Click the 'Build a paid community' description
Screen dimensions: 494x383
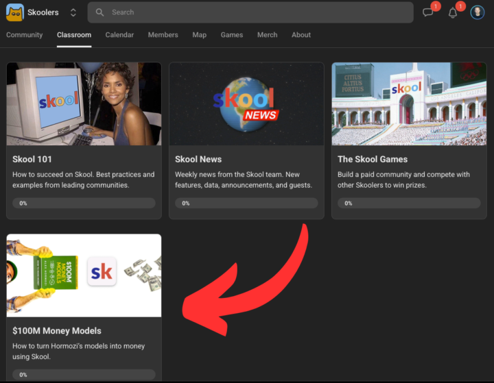(403, 180)
